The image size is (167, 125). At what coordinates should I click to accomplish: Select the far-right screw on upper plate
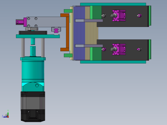tap(139, 16)
